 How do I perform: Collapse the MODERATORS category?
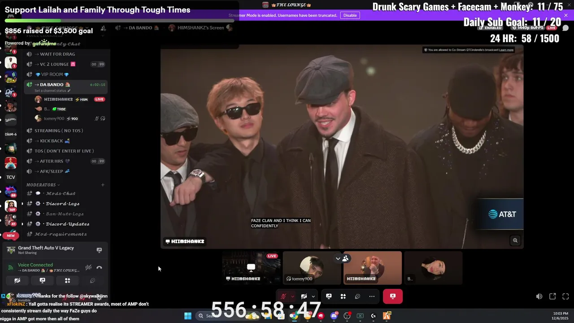coord(43,185)
